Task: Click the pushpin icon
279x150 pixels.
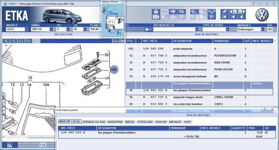Action: tap(225, 12)
